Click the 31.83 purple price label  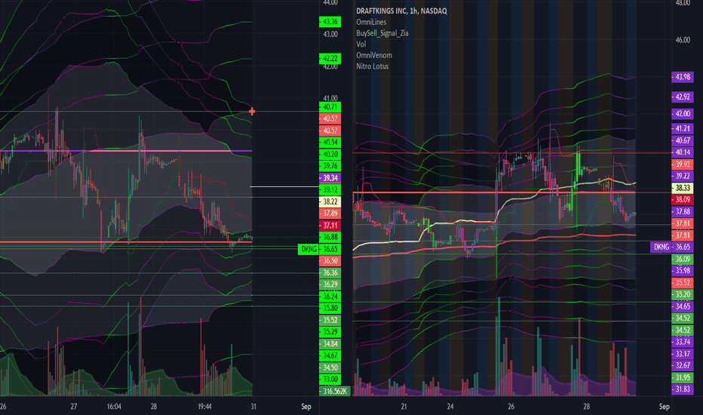[683, 389]
